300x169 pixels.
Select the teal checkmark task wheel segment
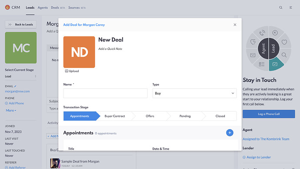pyautogui.click(x=275, y=64)
